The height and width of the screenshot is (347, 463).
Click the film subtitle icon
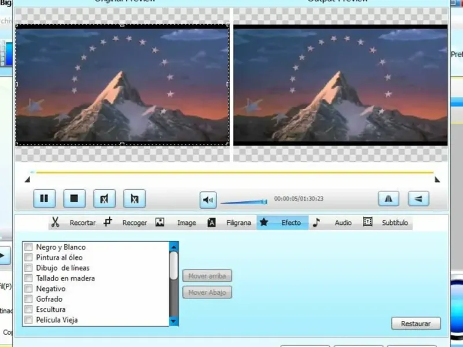pos(368,222)
